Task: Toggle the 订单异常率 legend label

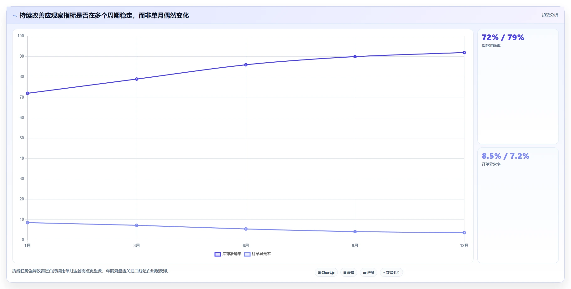Action: (261, 254)
